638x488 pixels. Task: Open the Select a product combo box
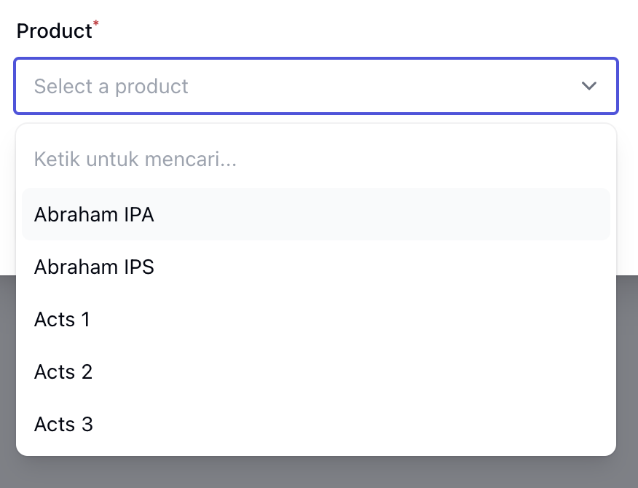click(x=315, y=86)
